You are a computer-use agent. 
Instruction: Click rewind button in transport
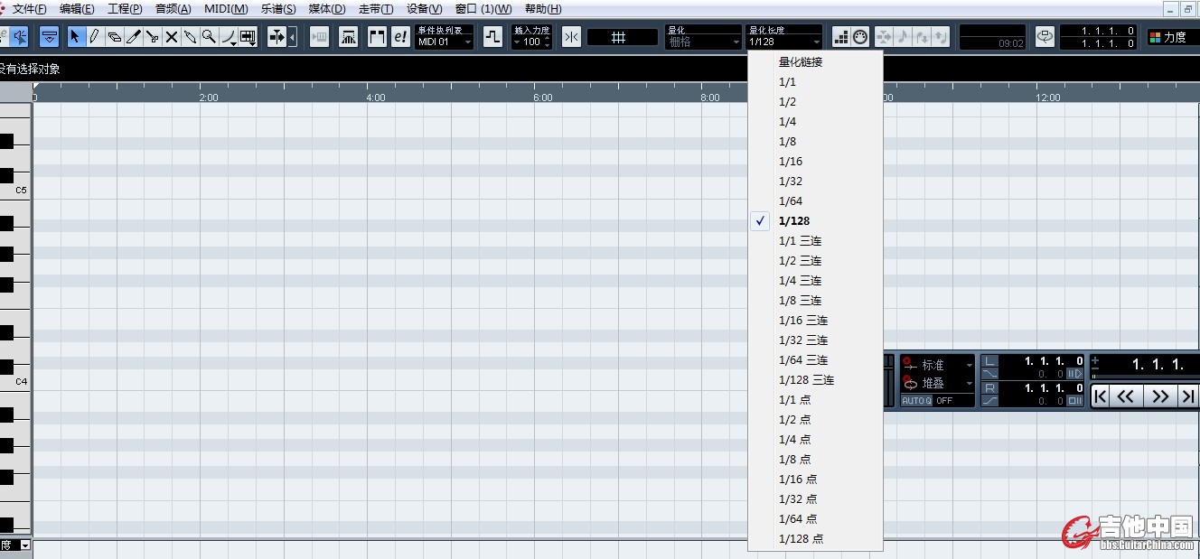pos(1125,396)
